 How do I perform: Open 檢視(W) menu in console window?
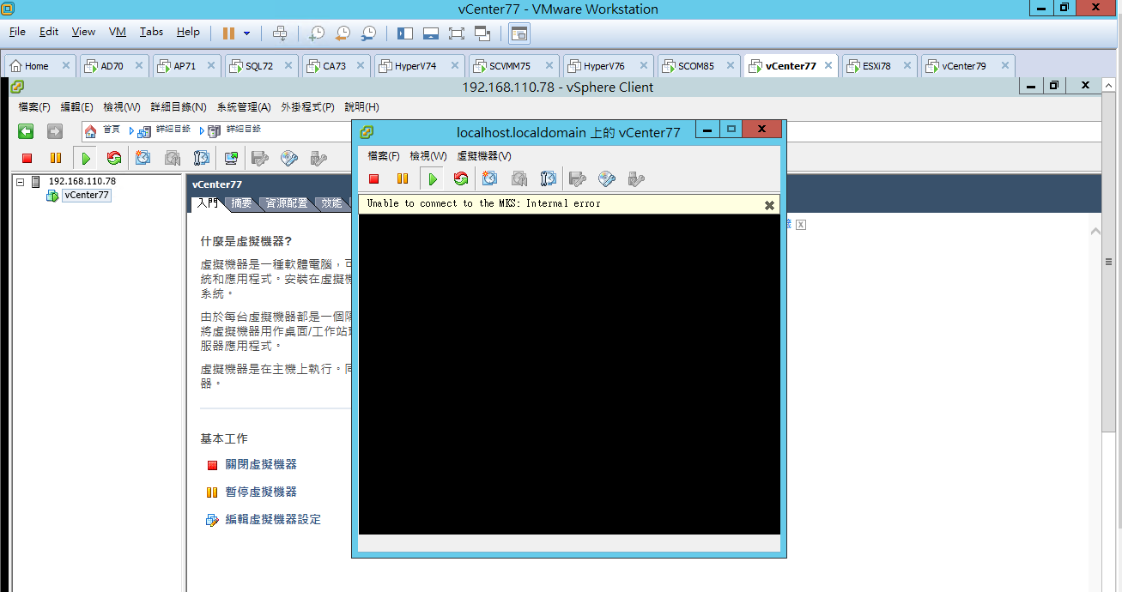[428, 156]
